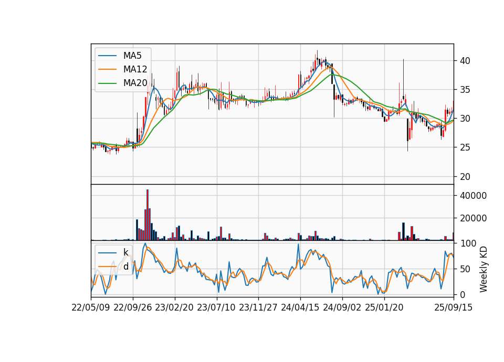The width and height of the screenshot is (504, 362).
Task: Click the price axis value 30
Action: click(465, 119)
